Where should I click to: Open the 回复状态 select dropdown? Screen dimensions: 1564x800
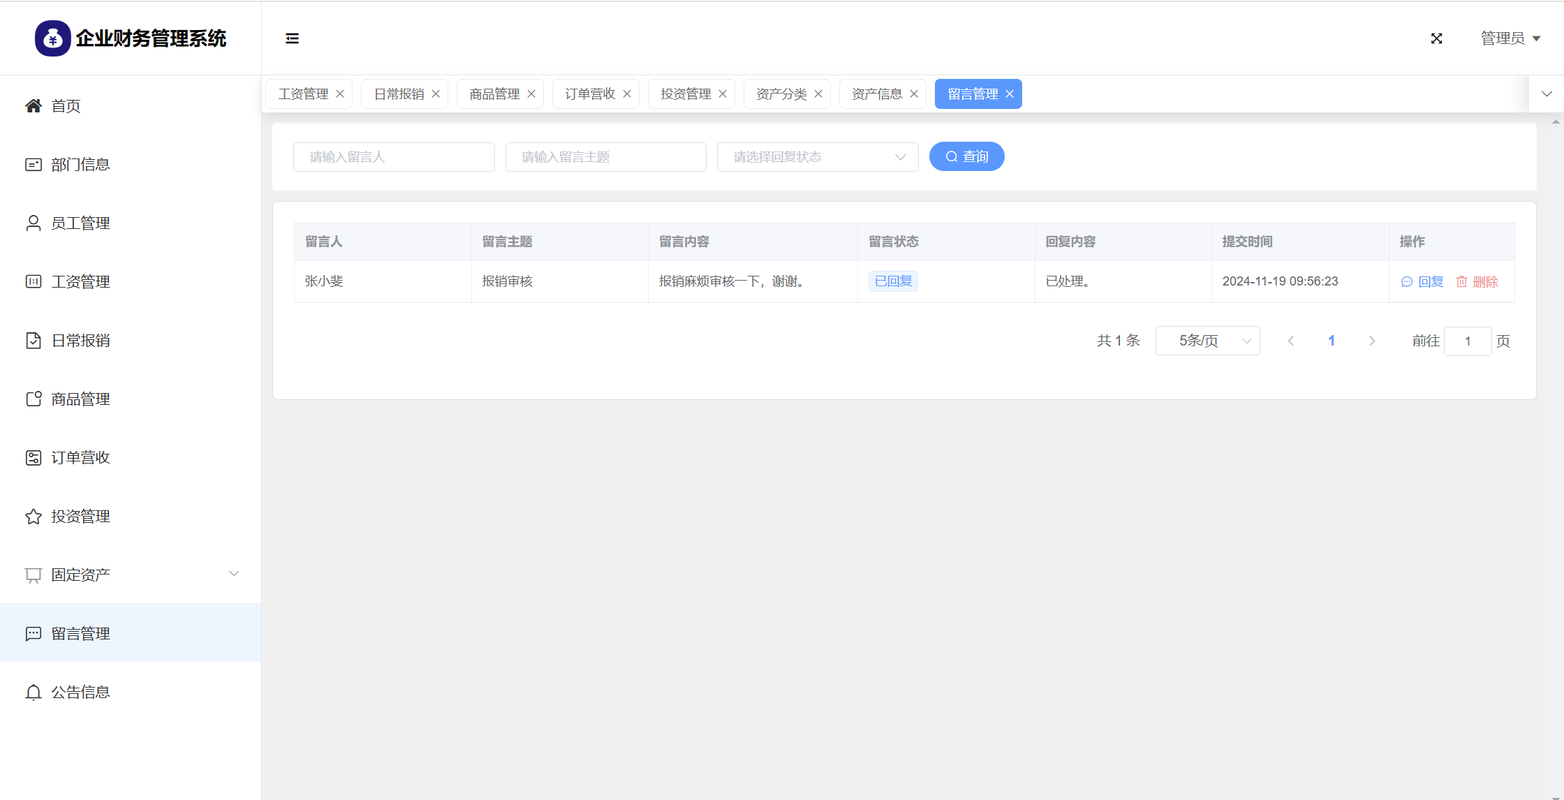tap(817, 157)
